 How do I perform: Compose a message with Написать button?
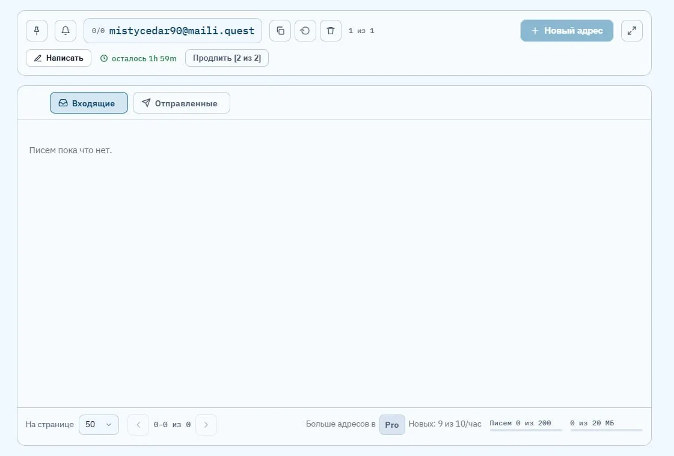pos(58,58)
